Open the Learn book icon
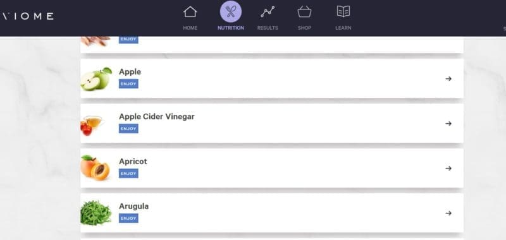506x240 pixels. pos(343,11)
